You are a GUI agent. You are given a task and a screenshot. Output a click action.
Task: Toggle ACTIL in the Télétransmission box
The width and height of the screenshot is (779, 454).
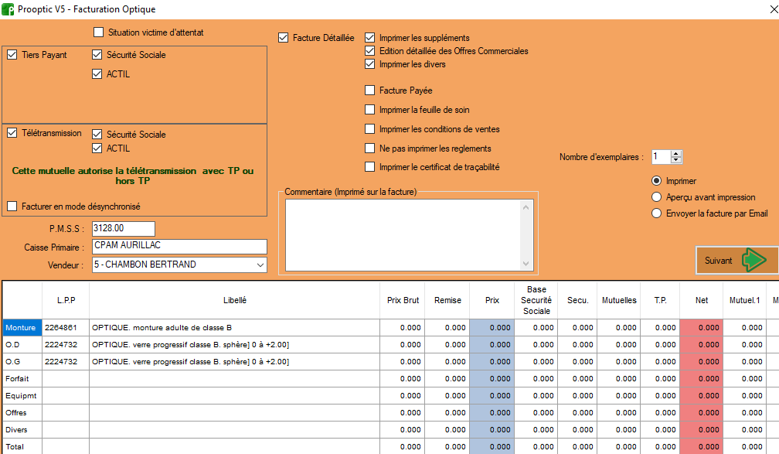tap(97, 148)
